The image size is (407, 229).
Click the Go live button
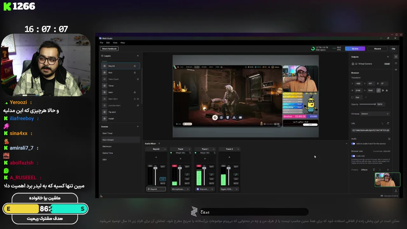coord(355,49)
